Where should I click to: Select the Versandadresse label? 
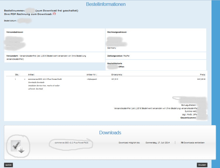point(15,32)
